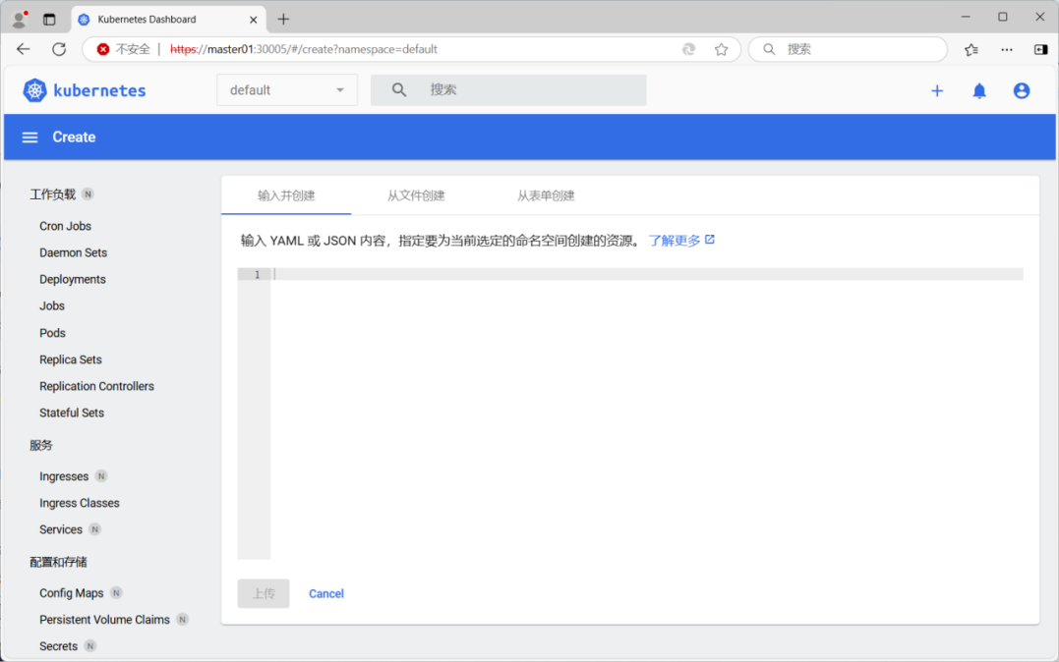Click the kubernetes brand text link
This screenshot has width=1059, height=662.
[x=99, y=90]
